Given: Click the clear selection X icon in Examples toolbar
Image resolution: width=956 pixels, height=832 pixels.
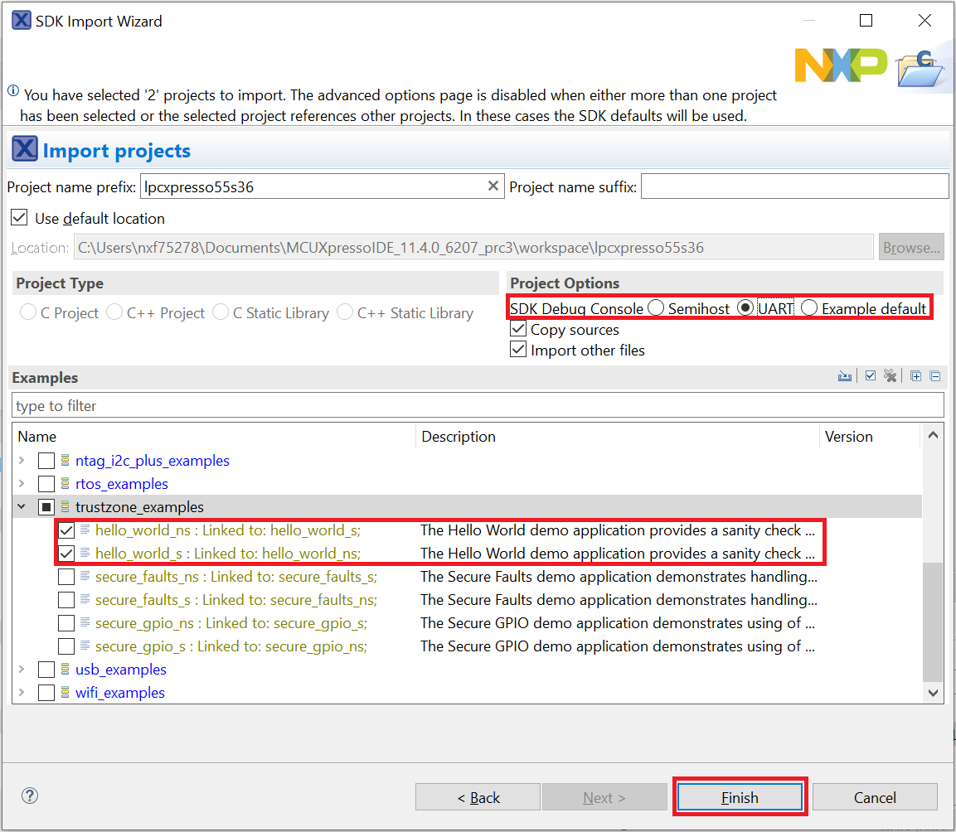Looking at the screenshot, I should tap(890, 376).
